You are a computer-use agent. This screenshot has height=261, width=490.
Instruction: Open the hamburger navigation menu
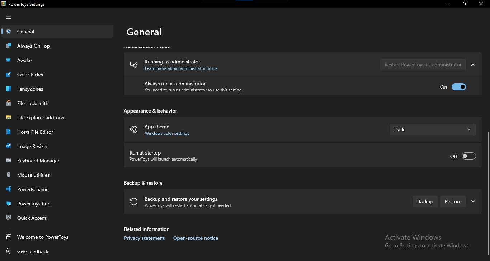click(x=9, y=17)
